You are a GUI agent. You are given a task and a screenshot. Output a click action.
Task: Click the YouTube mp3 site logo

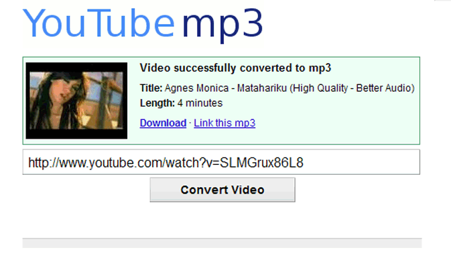pyautogui.click(x=143, y=25)
